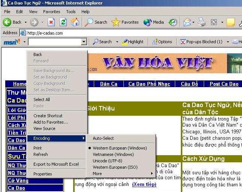Open the File menu

coord(7,12)
